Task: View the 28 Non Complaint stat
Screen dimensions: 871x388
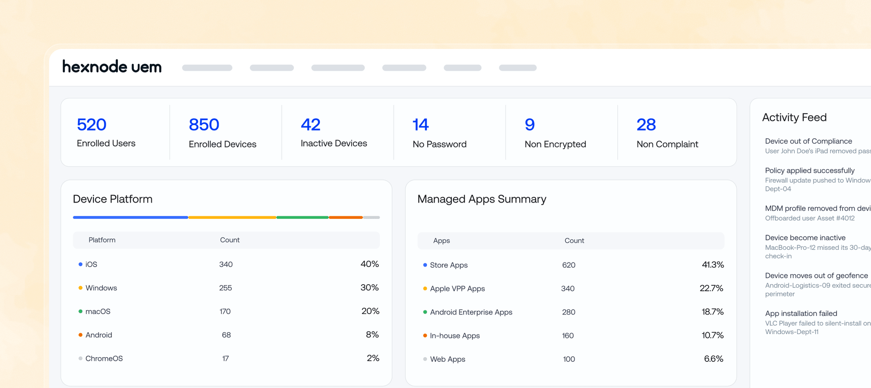Action: pos(667,133)
